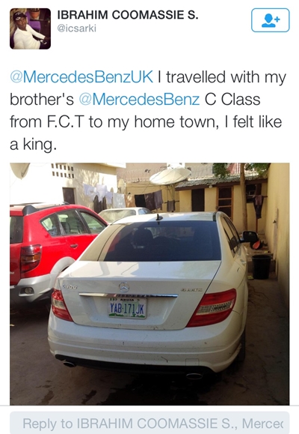Image resolution: width=299 pixels, height=434 pixels.
Task: Tap the words 'C Class' in tweet
Action: click(232, 100)
